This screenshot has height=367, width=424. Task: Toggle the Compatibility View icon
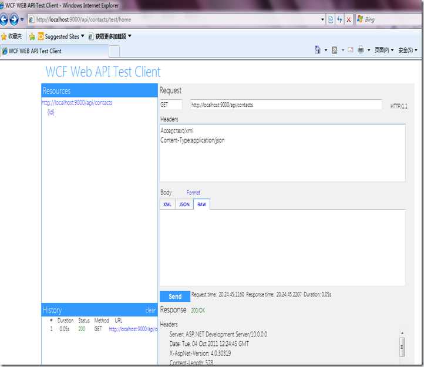click(331, 19)
